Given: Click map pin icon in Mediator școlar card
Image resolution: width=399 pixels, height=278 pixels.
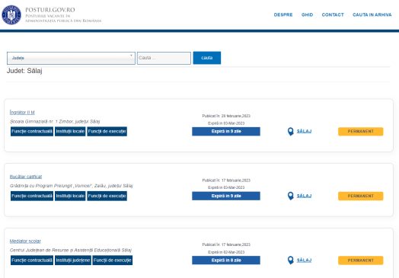Looking at the screenshot, I should [x=290, y=260].
